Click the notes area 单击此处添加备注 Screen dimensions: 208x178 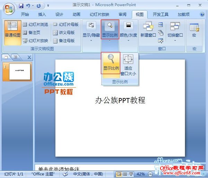(58, 169)
